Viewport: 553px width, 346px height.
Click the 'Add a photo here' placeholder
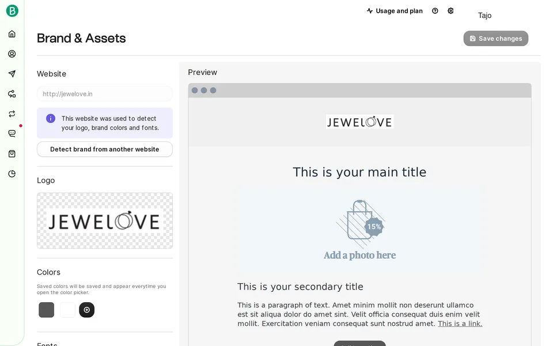(359, 255)
